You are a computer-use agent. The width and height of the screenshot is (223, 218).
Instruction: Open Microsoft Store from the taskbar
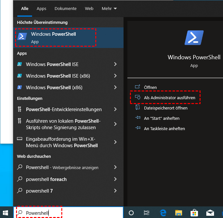(194, 213)
